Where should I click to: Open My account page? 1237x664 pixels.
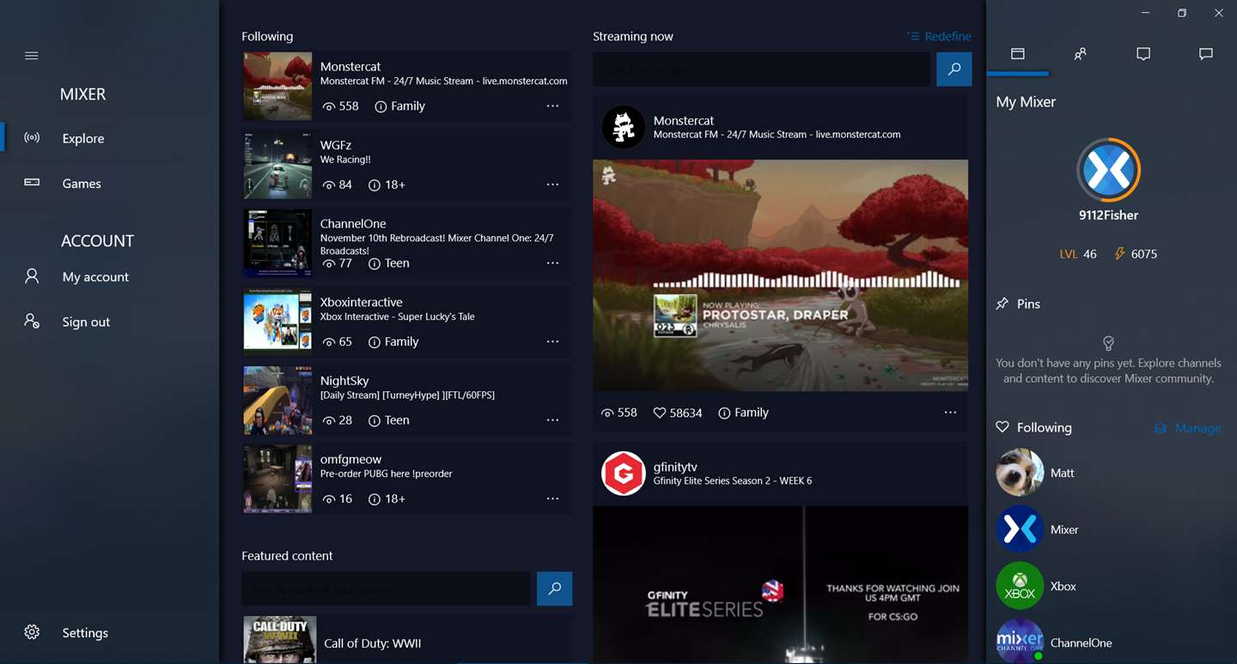[95, 277]
